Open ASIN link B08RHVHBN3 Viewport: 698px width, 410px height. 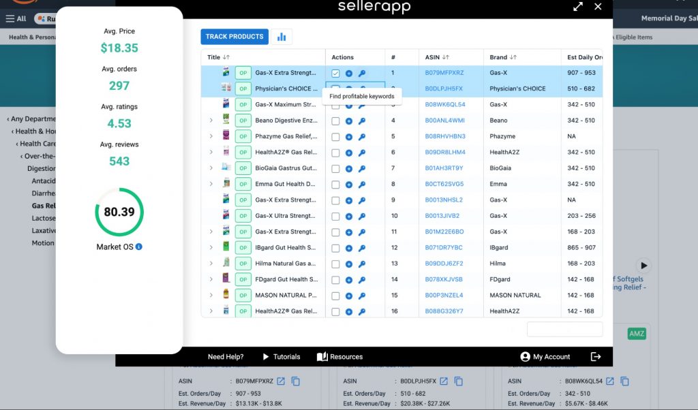445,136
